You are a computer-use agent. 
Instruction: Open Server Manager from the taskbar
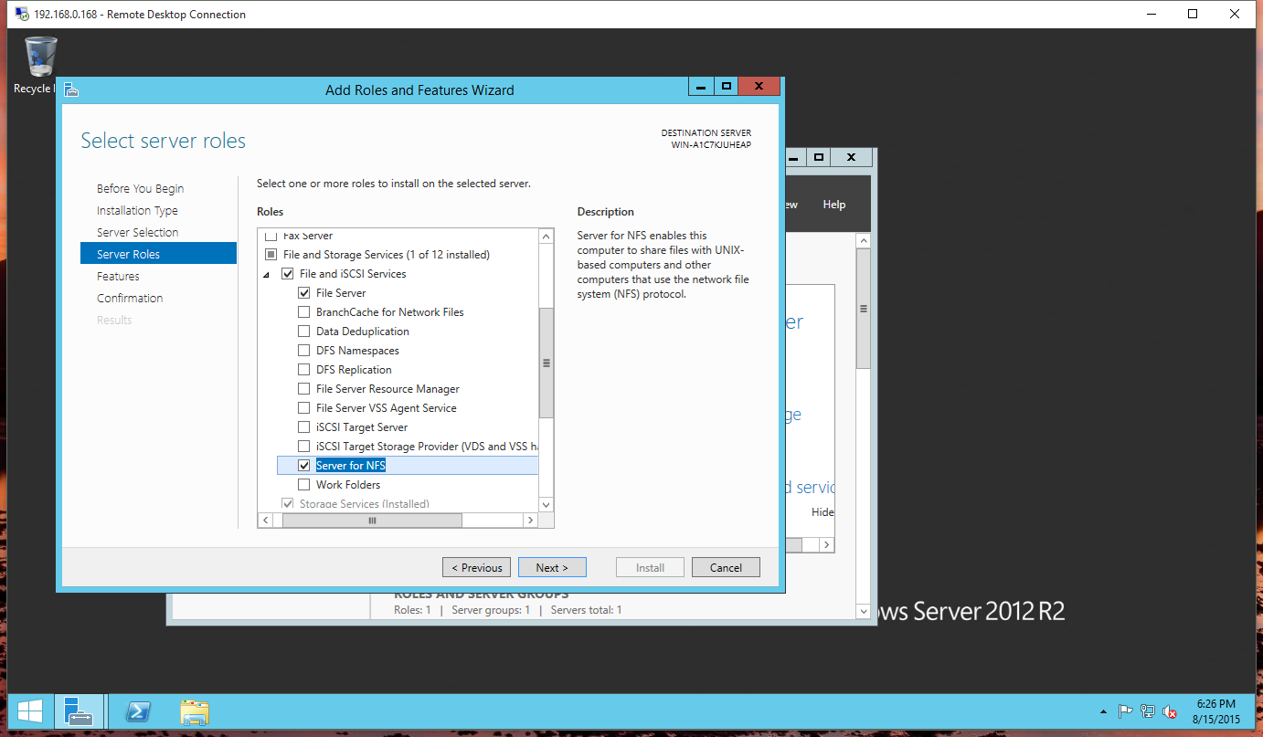pyautogui.click(x=79, y=711)
